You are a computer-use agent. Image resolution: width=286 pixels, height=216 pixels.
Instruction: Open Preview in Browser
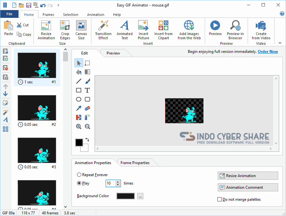[x=235, y=30]
